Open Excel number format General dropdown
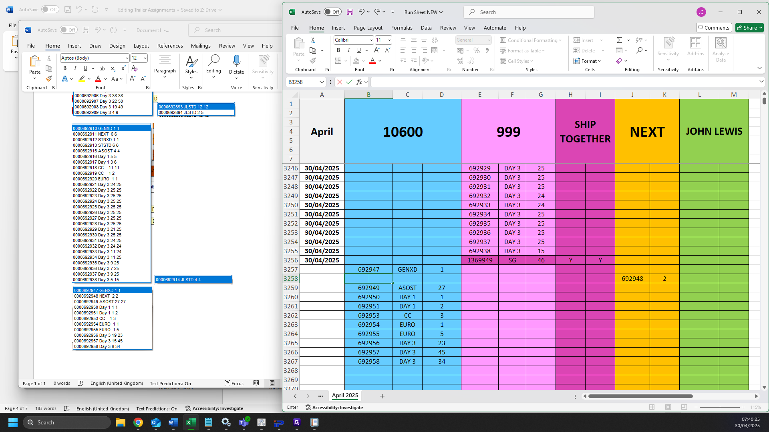The width and height of the screenshot is (769, 432). coord(489,40)
